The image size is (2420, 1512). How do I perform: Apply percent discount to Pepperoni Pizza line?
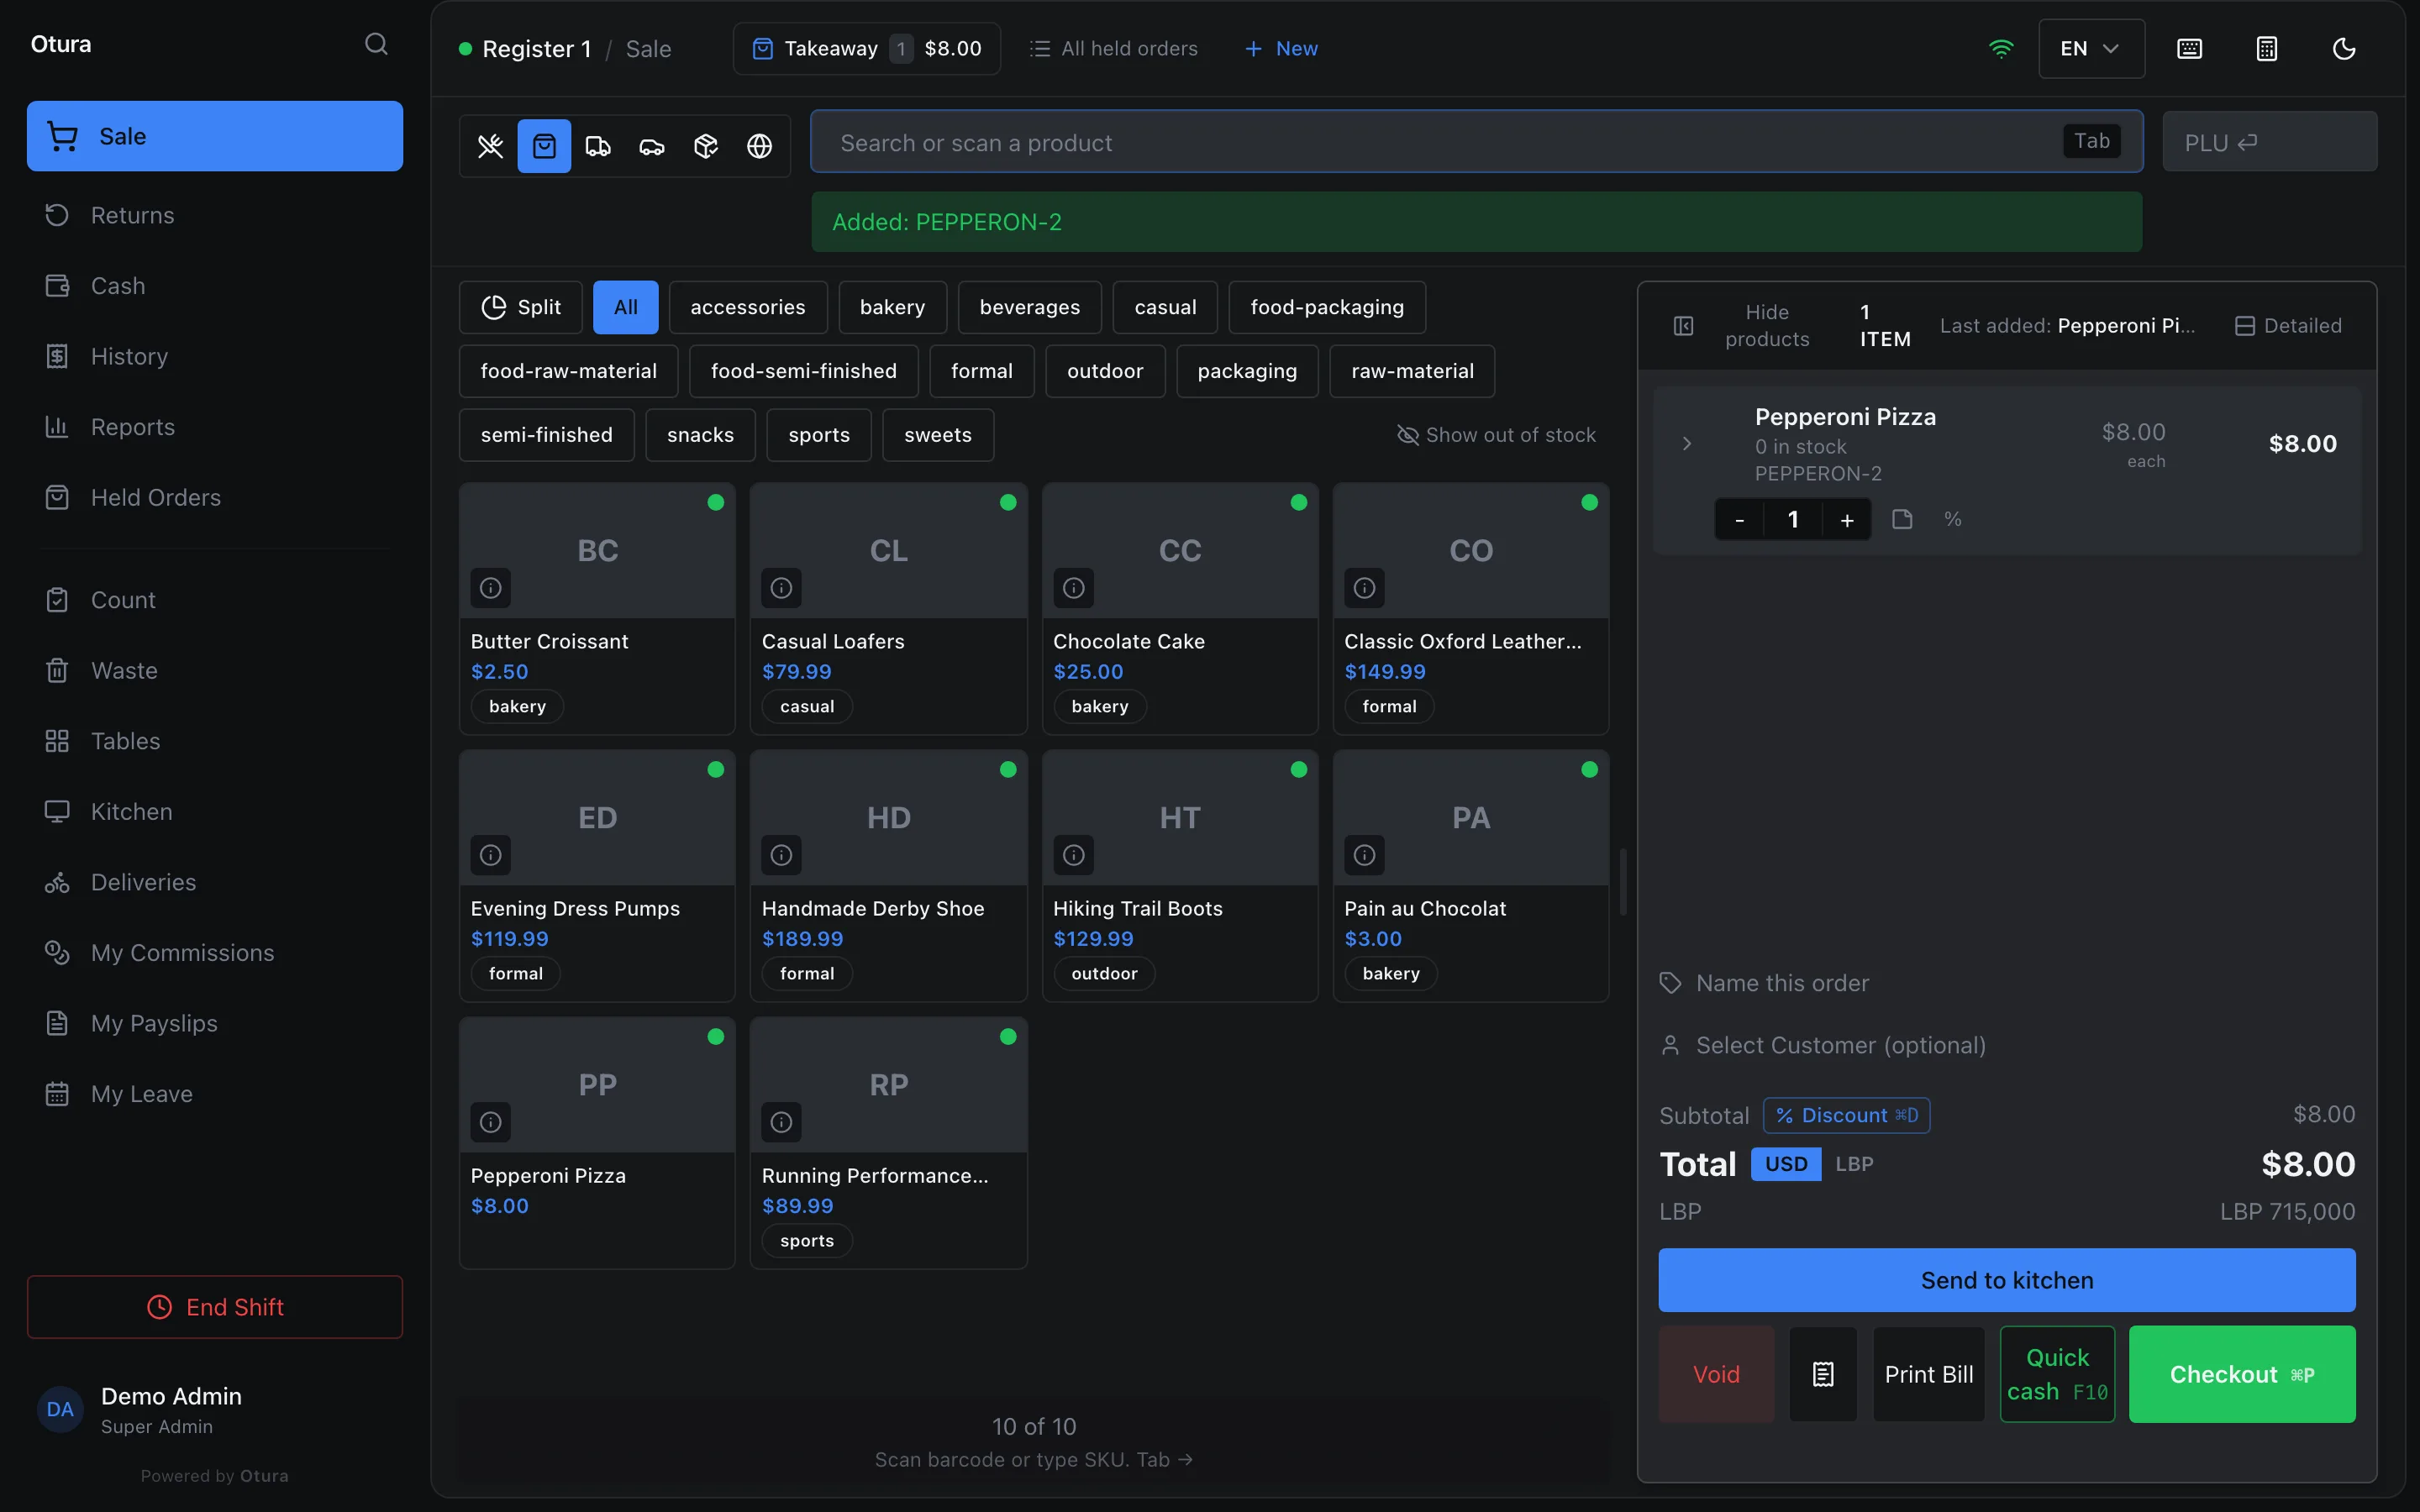[1953, 519]
